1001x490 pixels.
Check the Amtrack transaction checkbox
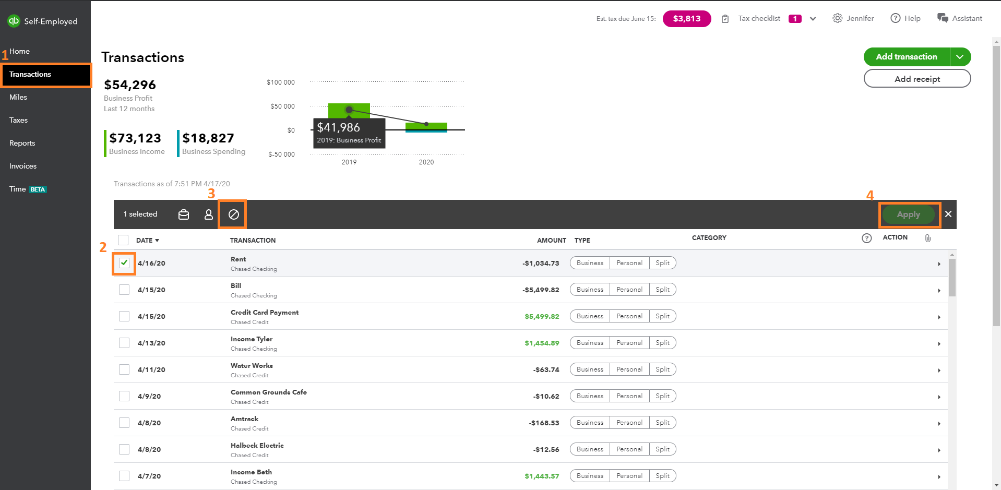[x=124, y=423]
